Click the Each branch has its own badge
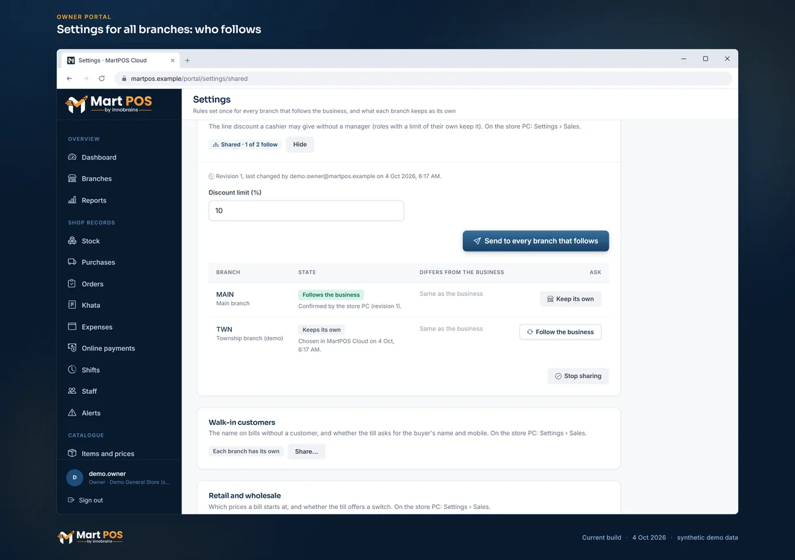795x560 pixels. [x=246, y=451]
